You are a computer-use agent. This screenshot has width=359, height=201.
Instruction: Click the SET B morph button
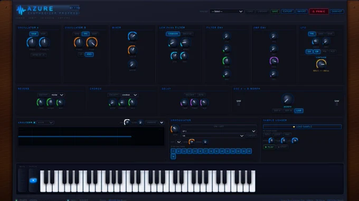288,111
